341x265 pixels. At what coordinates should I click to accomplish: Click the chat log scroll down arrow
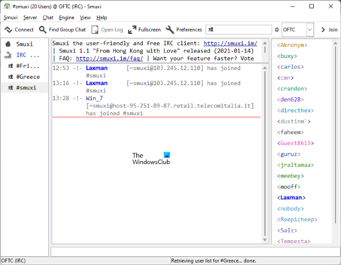click(265, 240)
